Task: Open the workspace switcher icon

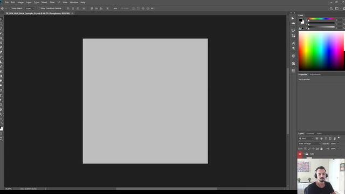Action: 337,9
